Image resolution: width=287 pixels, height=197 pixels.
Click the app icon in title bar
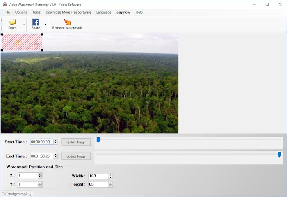click(5, 5)
